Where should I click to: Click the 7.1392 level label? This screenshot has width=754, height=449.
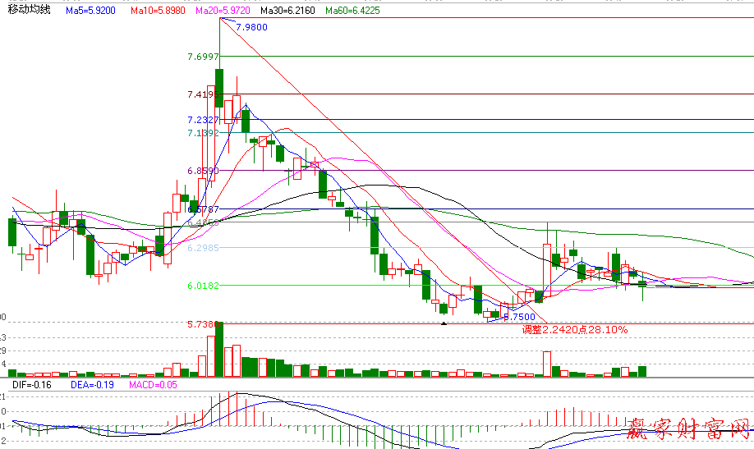[202, 133]
